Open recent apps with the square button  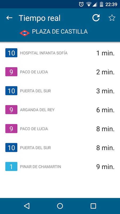coord(93,206)
